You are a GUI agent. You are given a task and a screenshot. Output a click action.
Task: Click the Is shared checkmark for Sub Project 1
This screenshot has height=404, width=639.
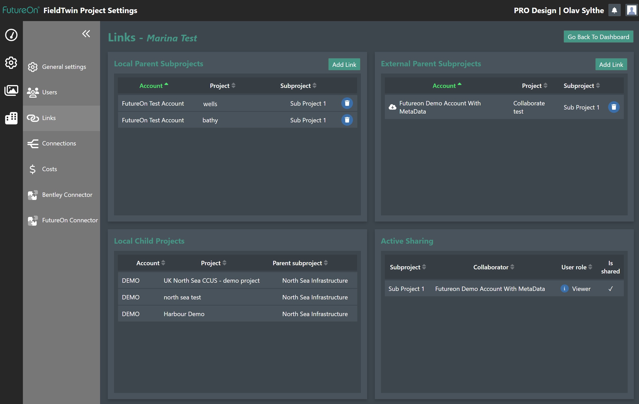(x=610, y=289)
